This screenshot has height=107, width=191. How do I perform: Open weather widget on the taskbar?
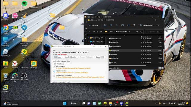pyautogui.click(x=11, y=103)
